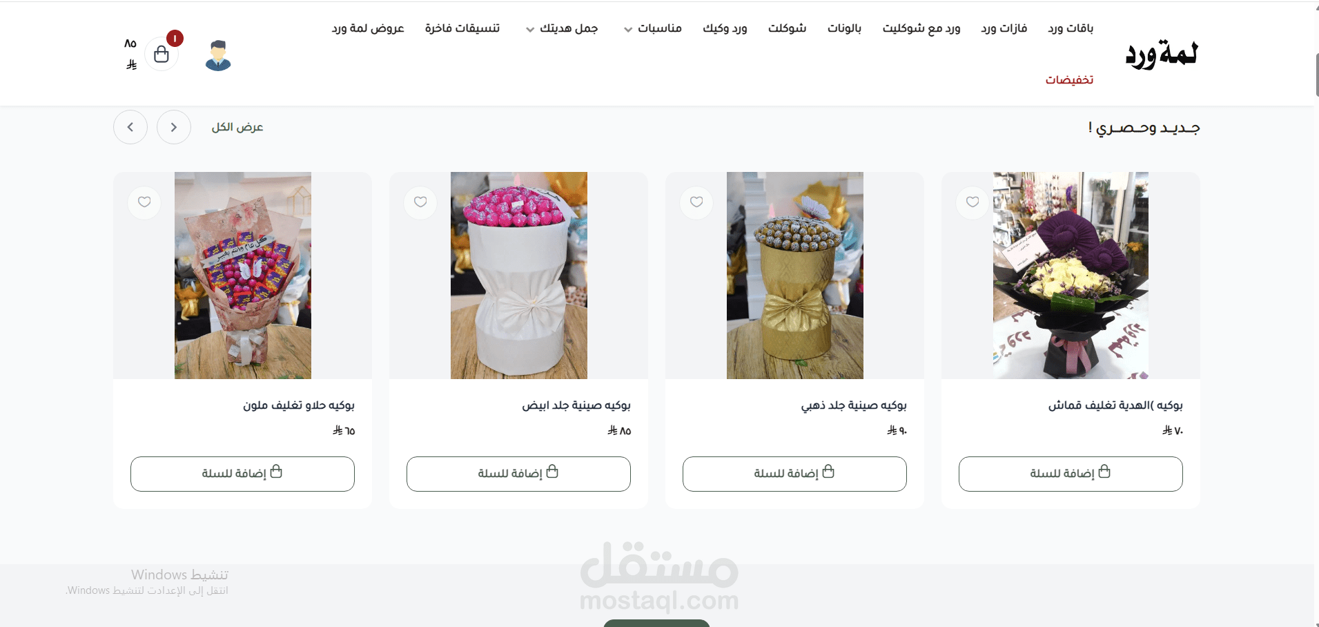Viewport: 1319px width, 627px height.
Task: Open the تخفيضات sale link
Action: pyautogui.click(x=1069, y=80)
